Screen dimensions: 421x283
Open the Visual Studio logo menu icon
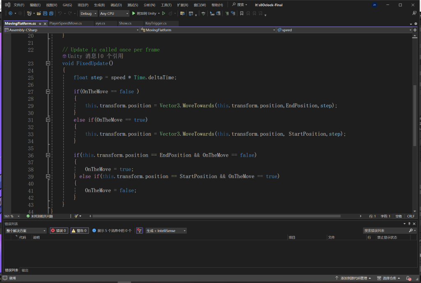click(7, 5)
